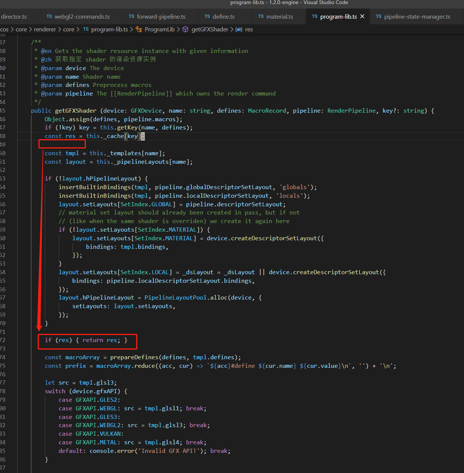
Task: Place cursor on 'if (res) { return res; }' line
Action: [x=86, y=340]
